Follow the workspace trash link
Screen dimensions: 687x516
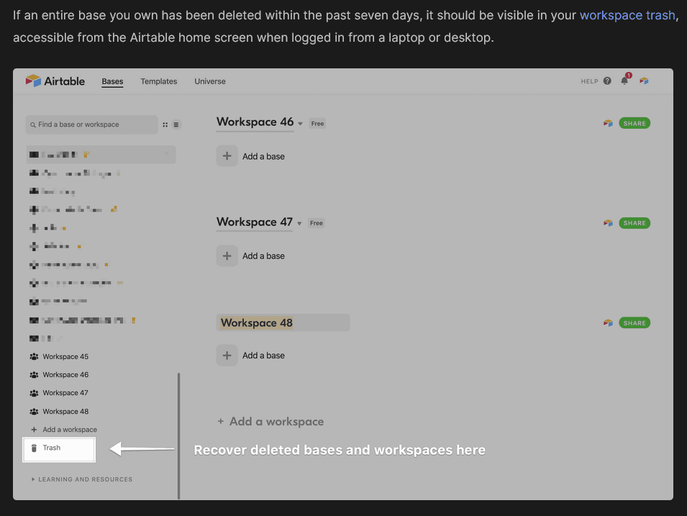pyautogui.click(x=627, y=14)
